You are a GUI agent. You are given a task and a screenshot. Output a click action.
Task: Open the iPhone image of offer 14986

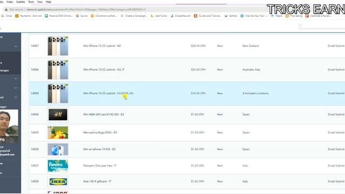(x=58, y=70)
